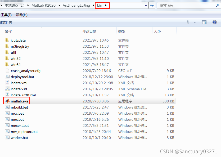The width and height of the screenshot is (221, 157).
Task: Select the win64 folder icon
Action: [7, 65]
